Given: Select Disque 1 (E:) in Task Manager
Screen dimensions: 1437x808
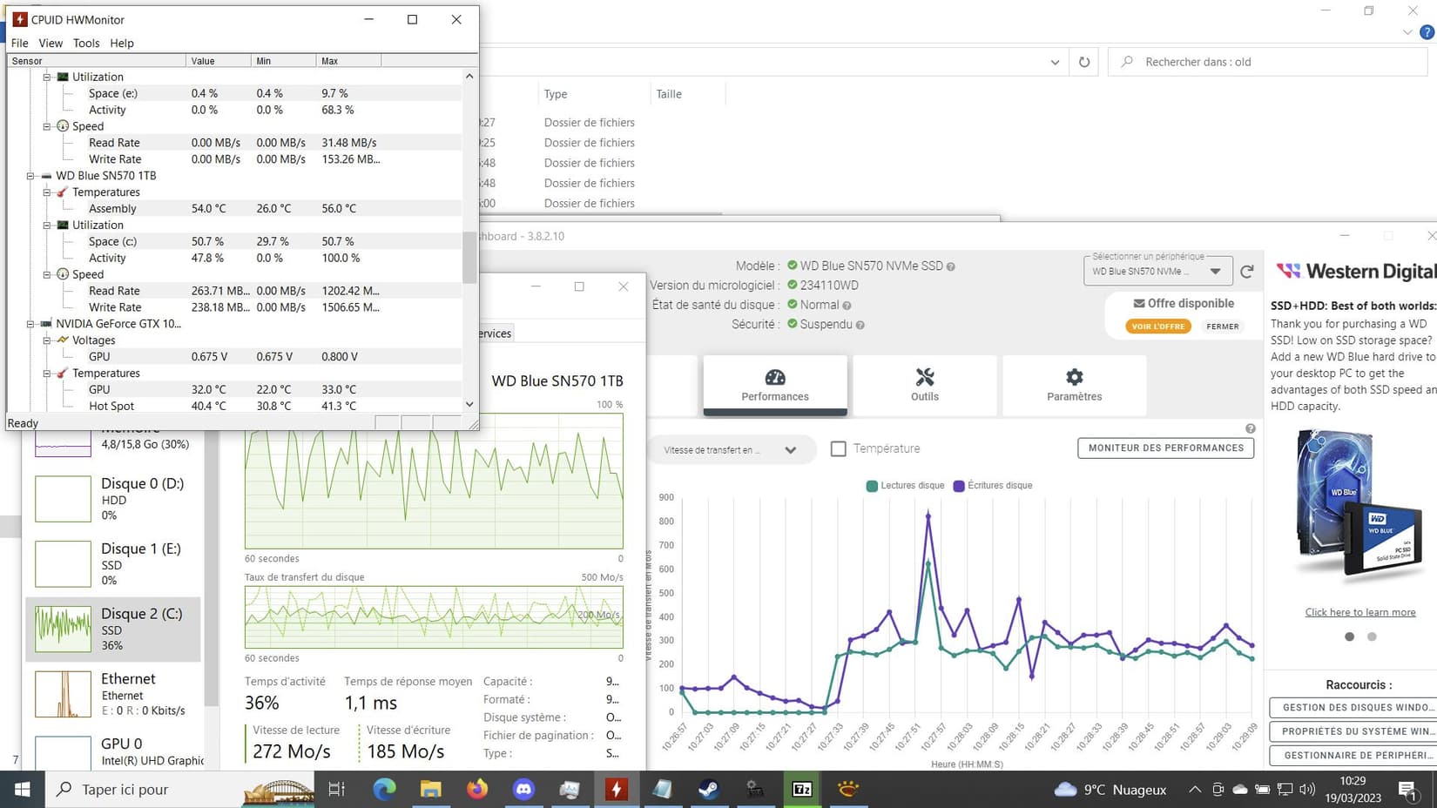Looking at the screenshot, I should tap(113, 563).
